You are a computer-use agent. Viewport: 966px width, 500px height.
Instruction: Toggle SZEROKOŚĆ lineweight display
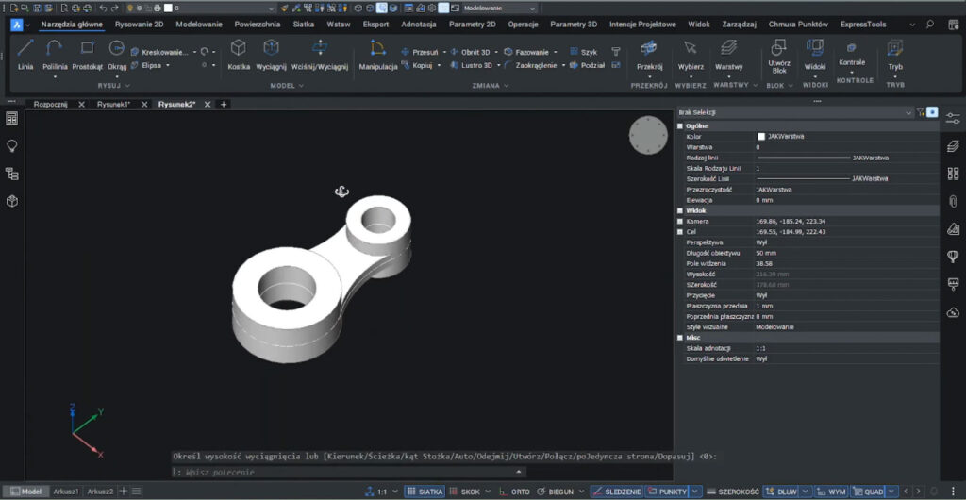732,492
